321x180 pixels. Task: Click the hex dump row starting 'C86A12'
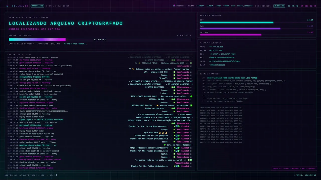click(x=221, y=107)
